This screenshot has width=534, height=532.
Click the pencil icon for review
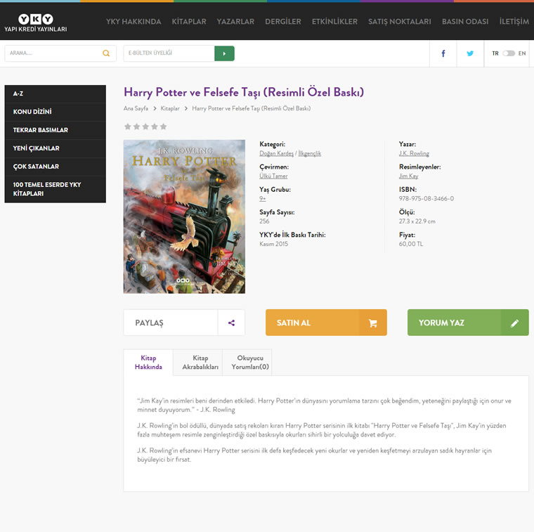tap(514, 323)
